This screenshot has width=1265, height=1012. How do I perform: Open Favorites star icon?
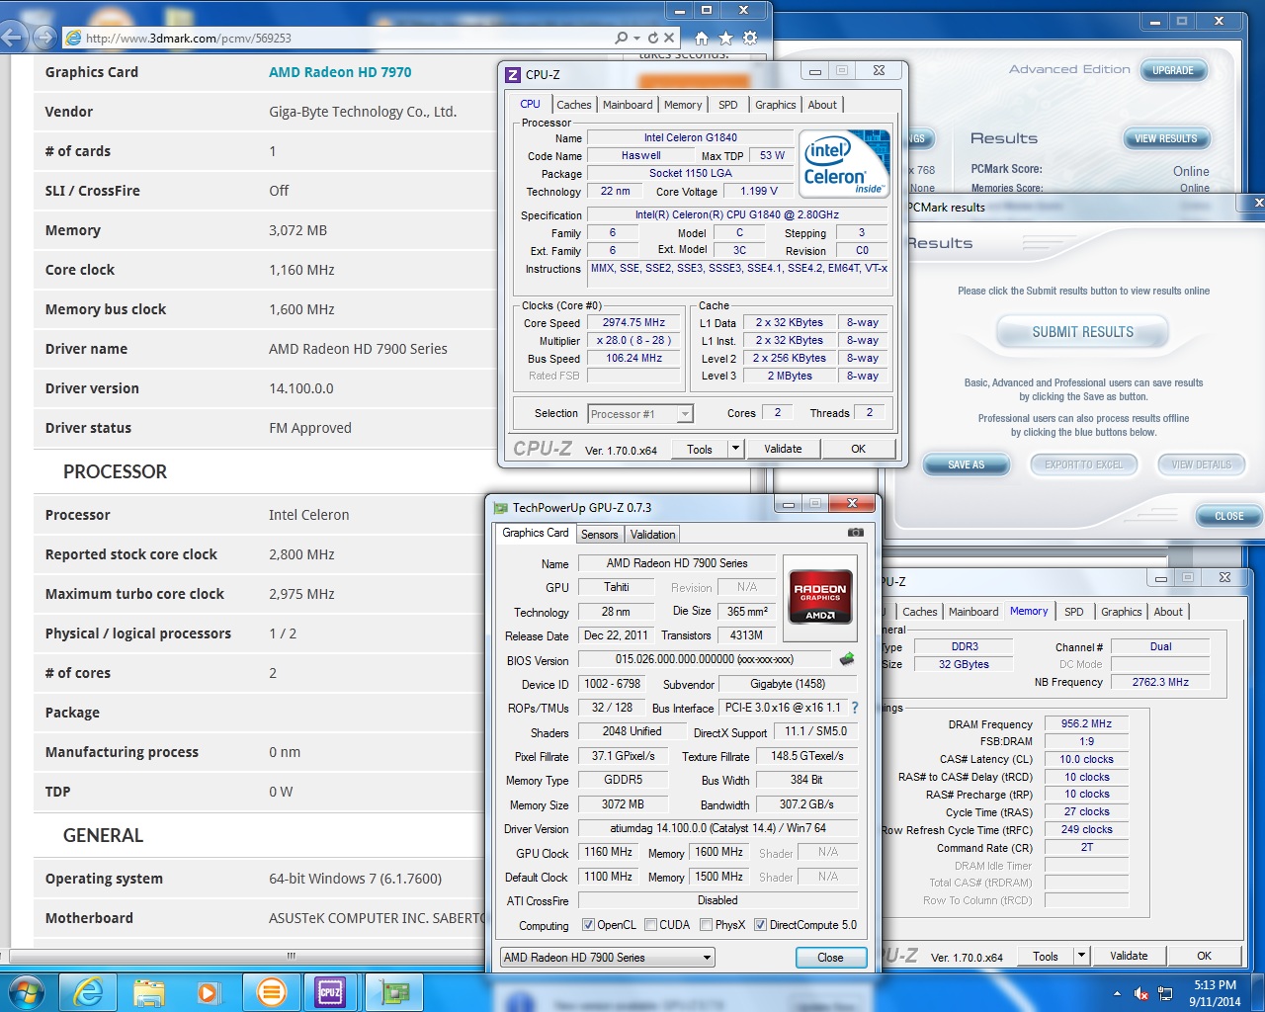(x=726, y=38)
